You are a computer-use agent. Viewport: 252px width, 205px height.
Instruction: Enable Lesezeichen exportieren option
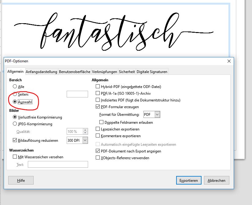click(x=98, y=129)
